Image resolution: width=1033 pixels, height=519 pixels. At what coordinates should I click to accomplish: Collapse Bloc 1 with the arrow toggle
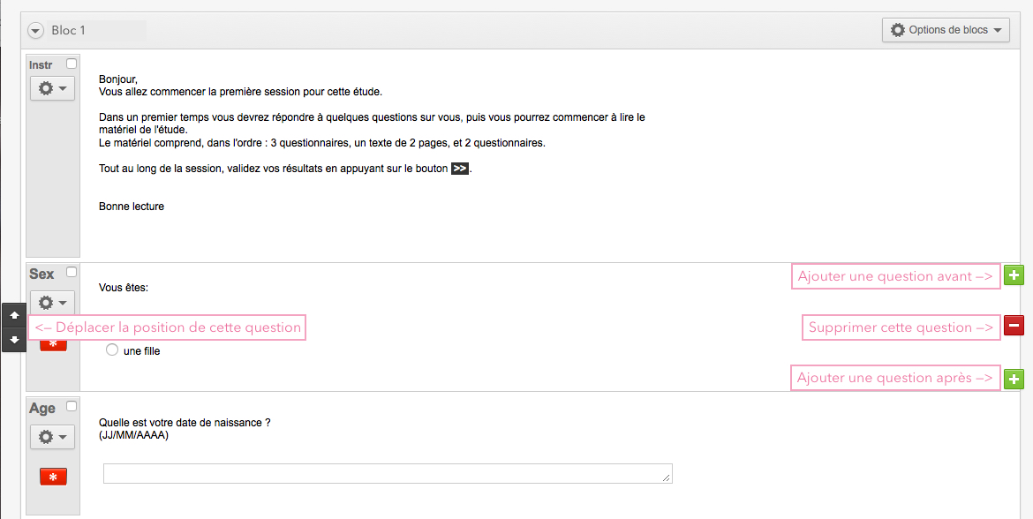click(x=36, y=30)
